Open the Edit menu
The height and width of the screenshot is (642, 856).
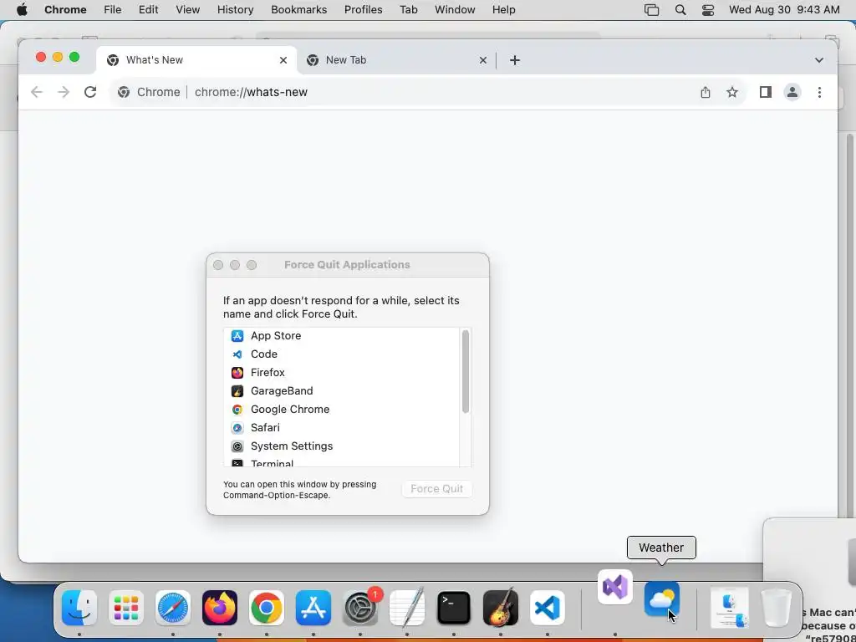[148, 10]
